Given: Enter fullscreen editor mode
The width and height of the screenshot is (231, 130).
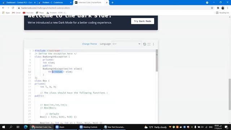Looking at the screenshot, I should point(149,44).
